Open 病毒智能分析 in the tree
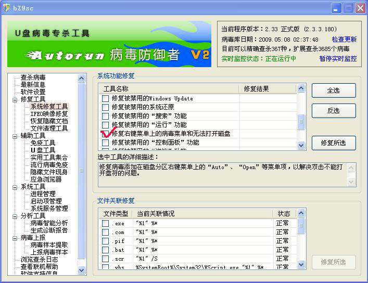This screenshot has width=368, height=283. click(x=49, y=223)
